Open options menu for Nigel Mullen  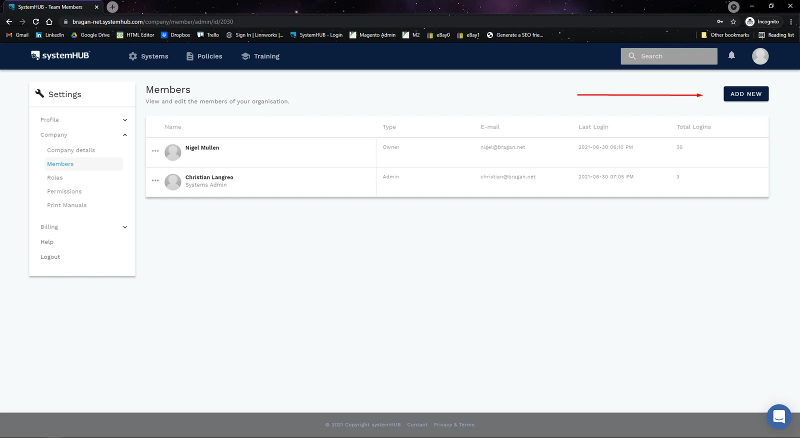click(155, 151)
